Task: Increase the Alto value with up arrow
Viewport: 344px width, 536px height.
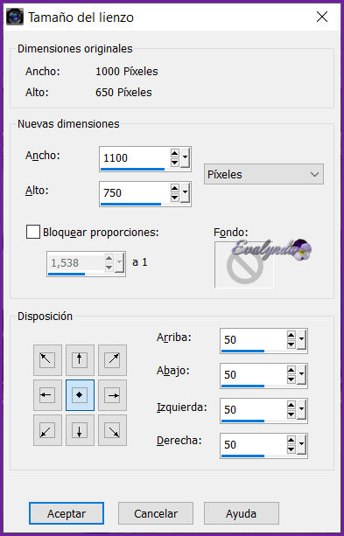Action: [175, 188]
